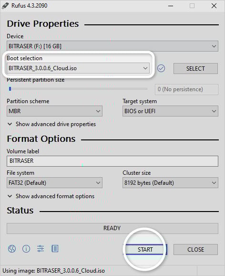Click the SELECT button
This screenshot has height=276, width=225.
click(195, 68)
